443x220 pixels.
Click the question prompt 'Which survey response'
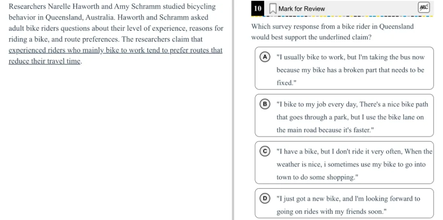click(x=287, y=27)
